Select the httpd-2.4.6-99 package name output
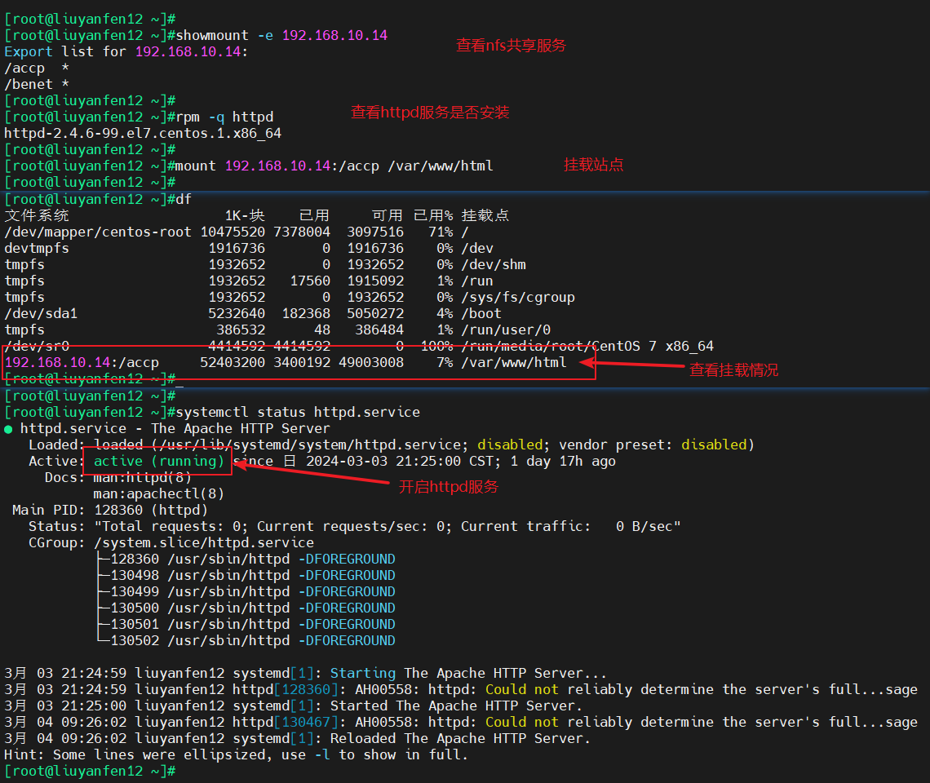The height and width of the screenshot is (783, 930). [143, 134]
